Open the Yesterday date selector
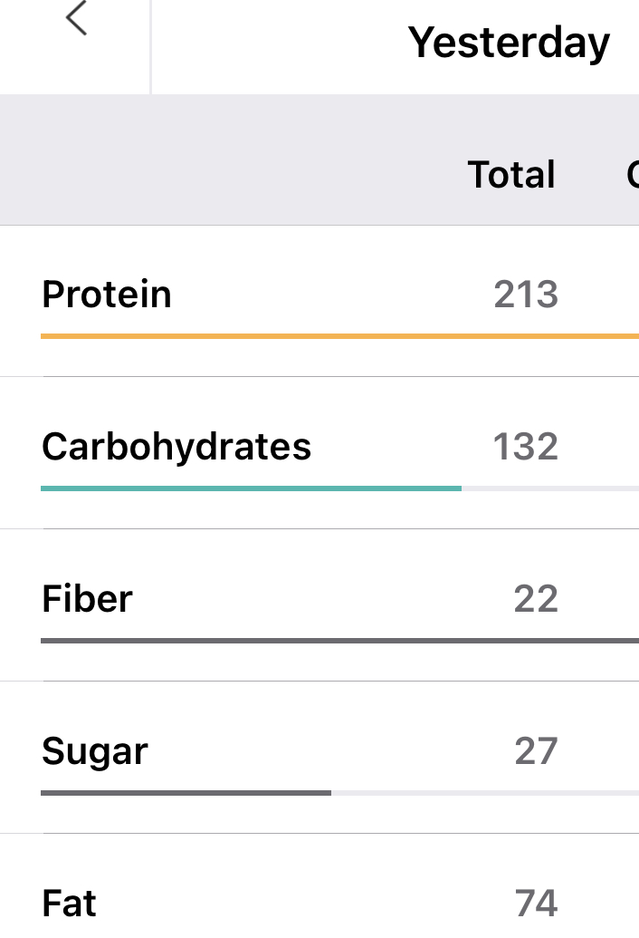The width and height of the screenshot is (639, 938). (x=509, y=43)
